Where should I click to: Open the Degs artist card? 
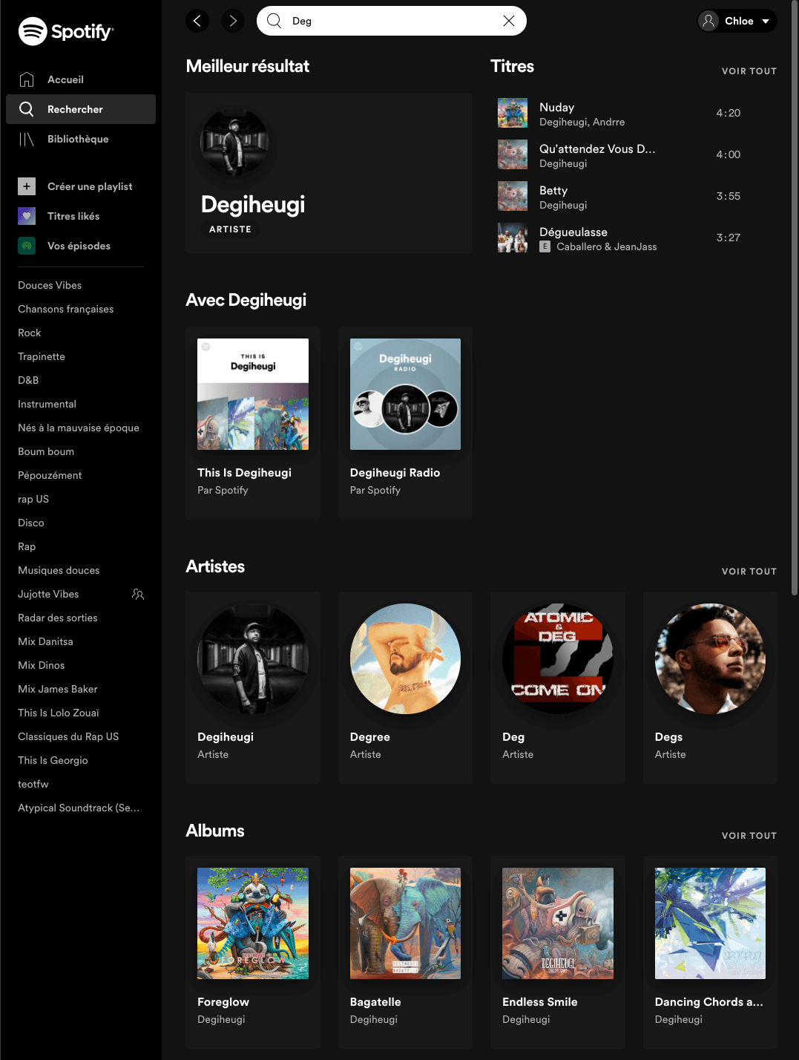click(710, 687)
